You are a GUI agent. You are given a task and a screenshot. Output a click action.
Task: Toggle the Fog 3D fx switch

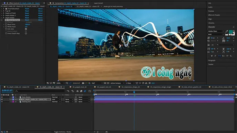4,11
